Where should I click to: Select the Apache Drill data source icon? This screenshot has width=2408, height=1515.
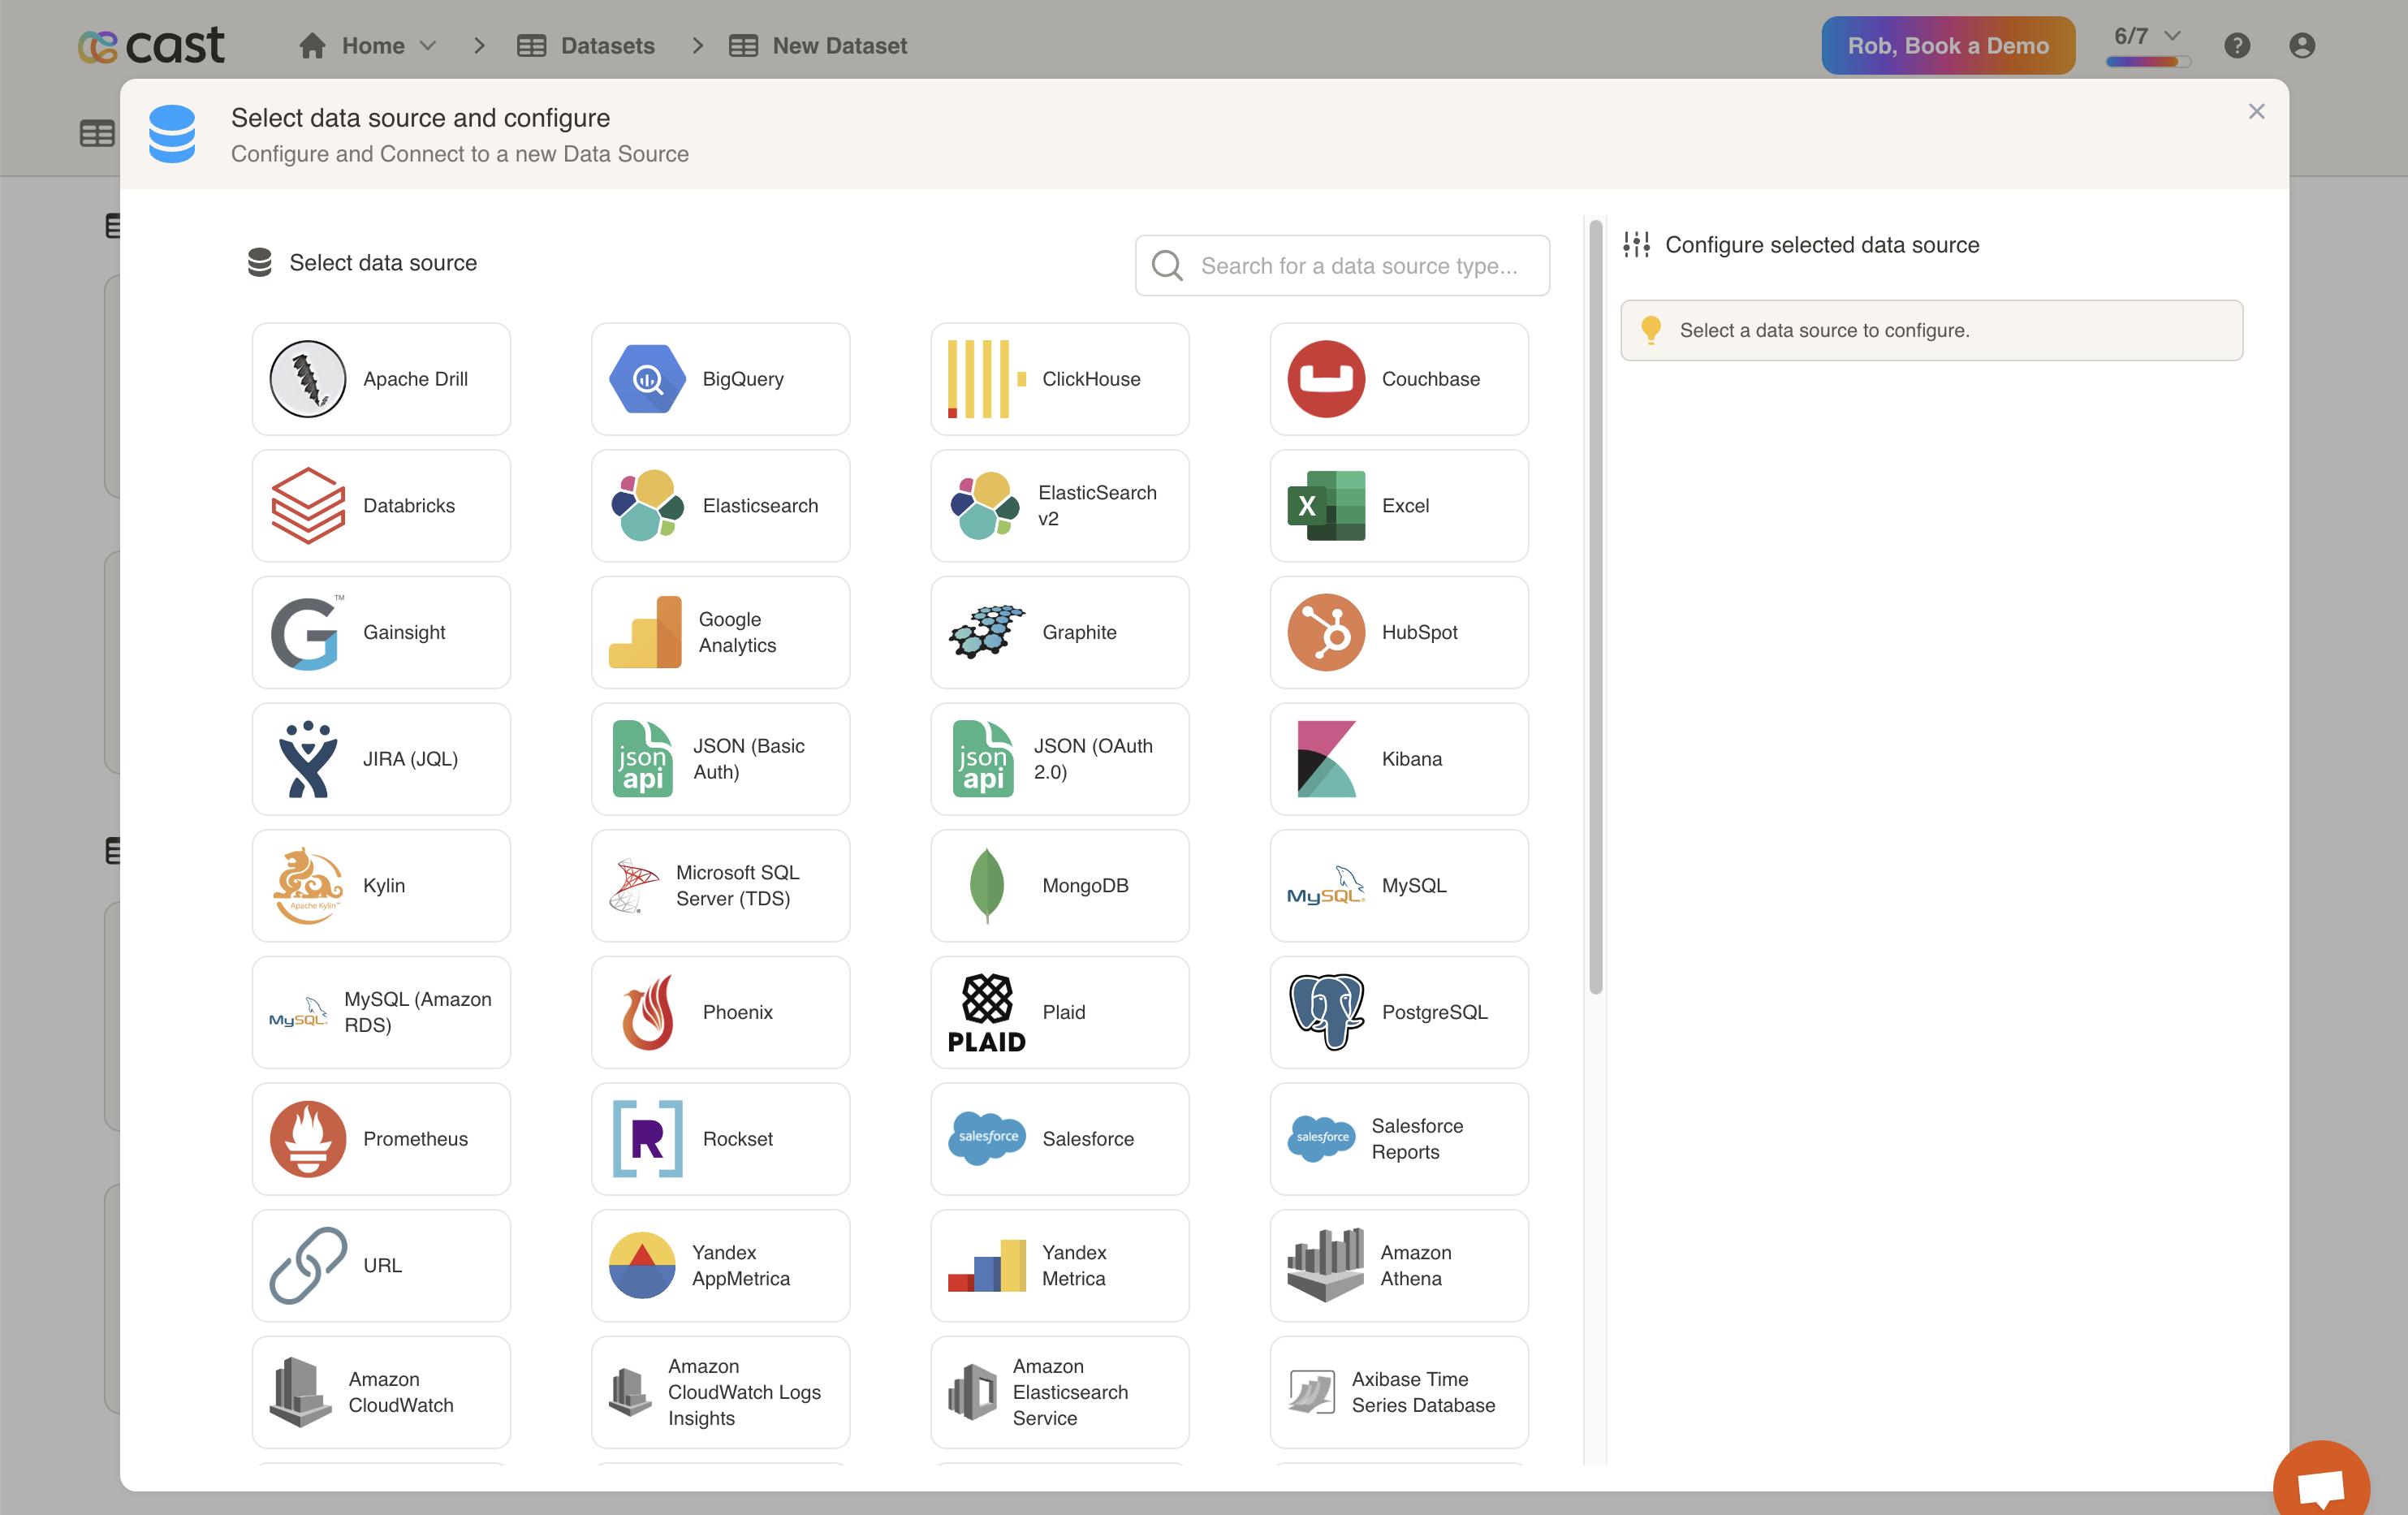(x=307, y=379)
